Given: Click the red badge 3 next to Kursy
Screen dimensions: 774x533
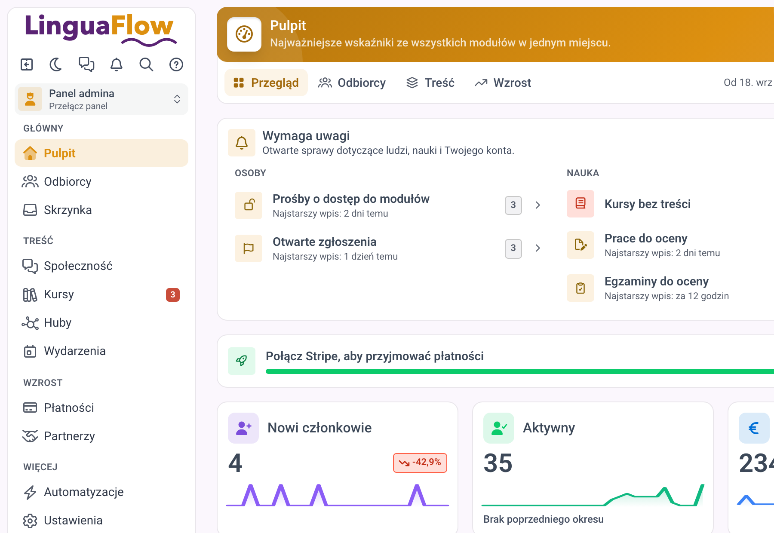Looking at the screenshot, I should point(173,294).
